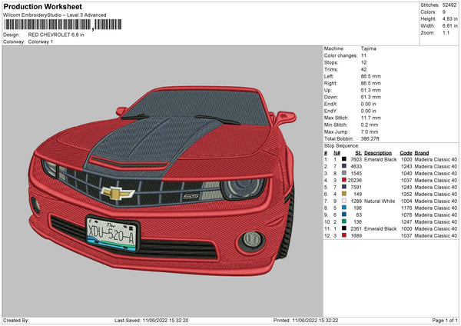Viewport: 461px width, 326px height.
Task: Click the green swatch beside 136 stitches
Action: pos(344,221)
